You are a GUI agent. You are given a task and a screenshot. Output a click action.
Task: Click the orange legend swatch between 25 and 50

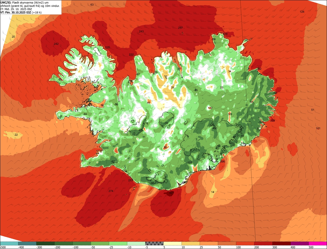[209, 243]
